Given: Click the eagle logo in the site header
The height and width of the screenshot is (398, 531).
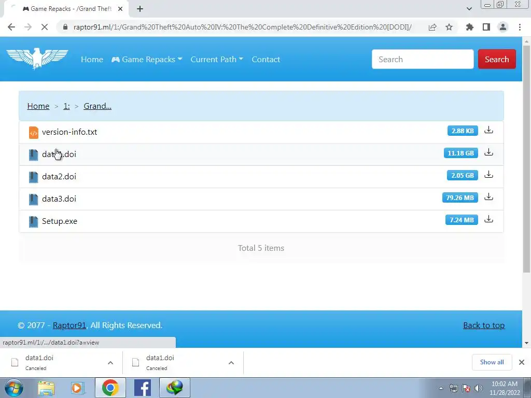Looking at the screenshot, I should point(37,58).
